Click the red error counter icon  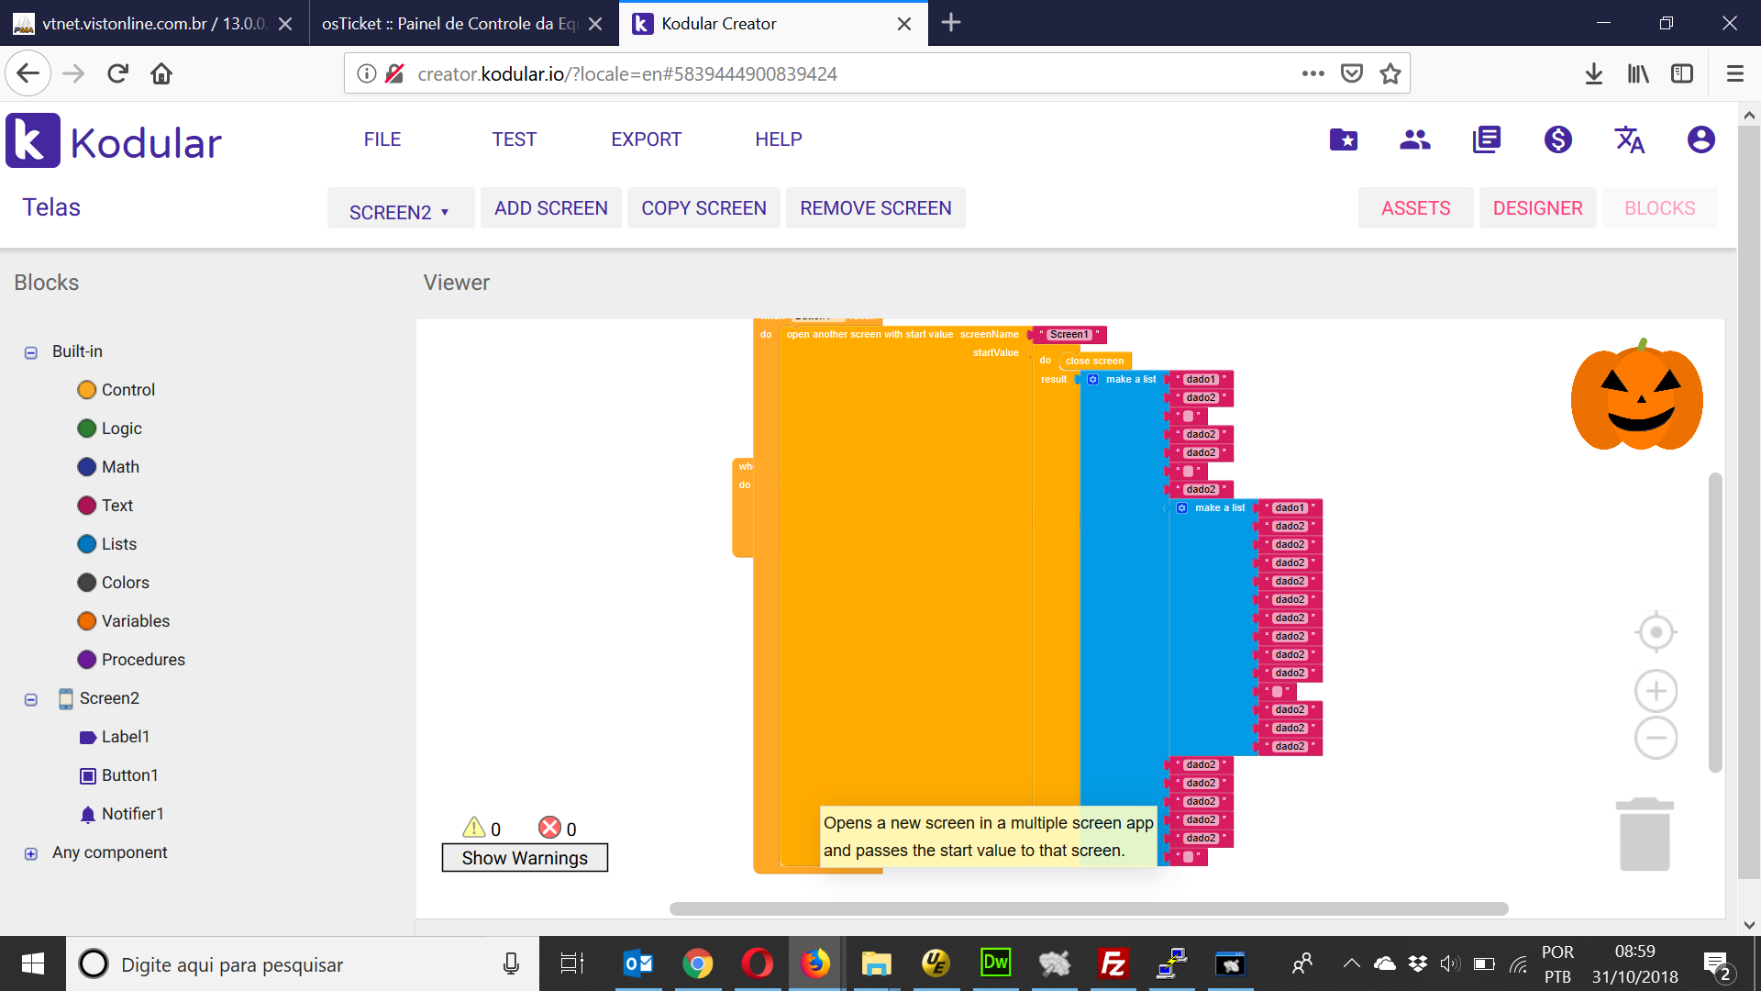click(549, 828)
